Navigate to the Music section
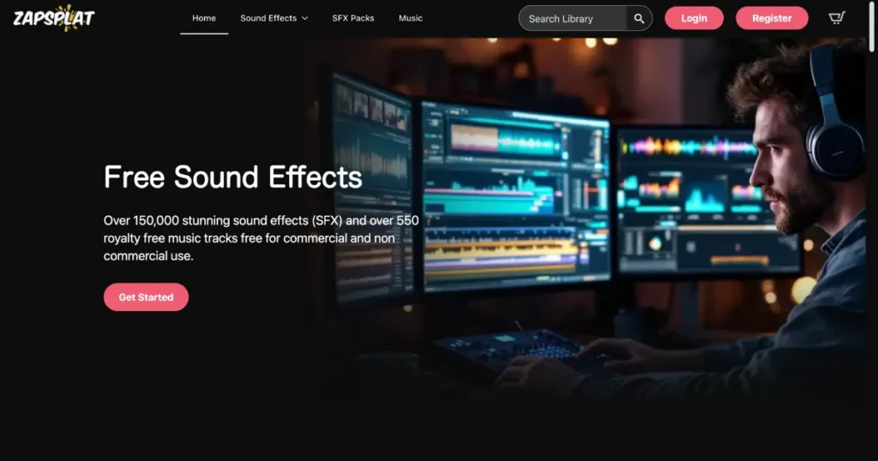Screen dimensions: 878x461 coord(411,18)
